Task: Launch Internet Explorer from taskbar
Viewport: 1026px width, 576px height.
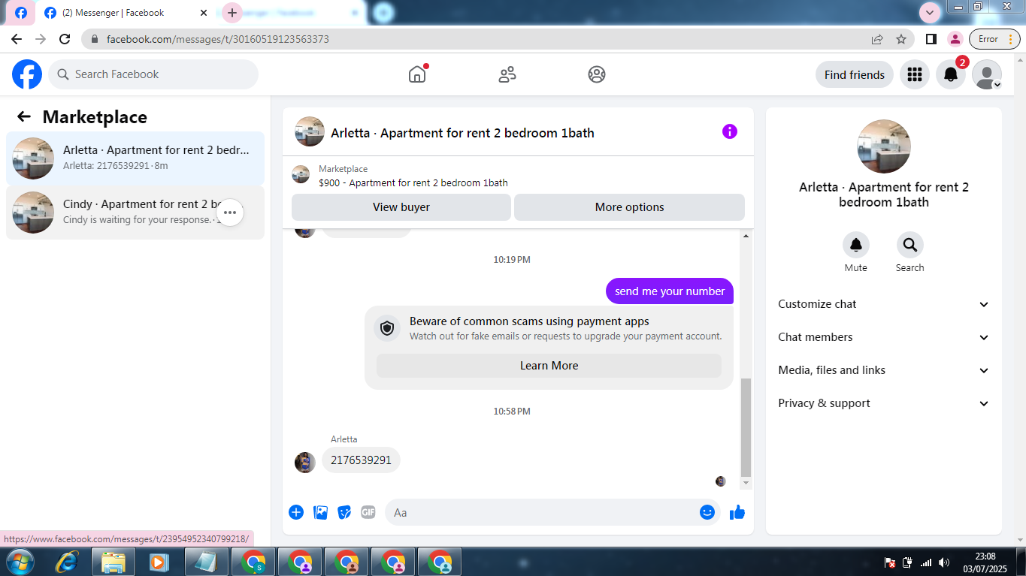Action: point(67,562)
